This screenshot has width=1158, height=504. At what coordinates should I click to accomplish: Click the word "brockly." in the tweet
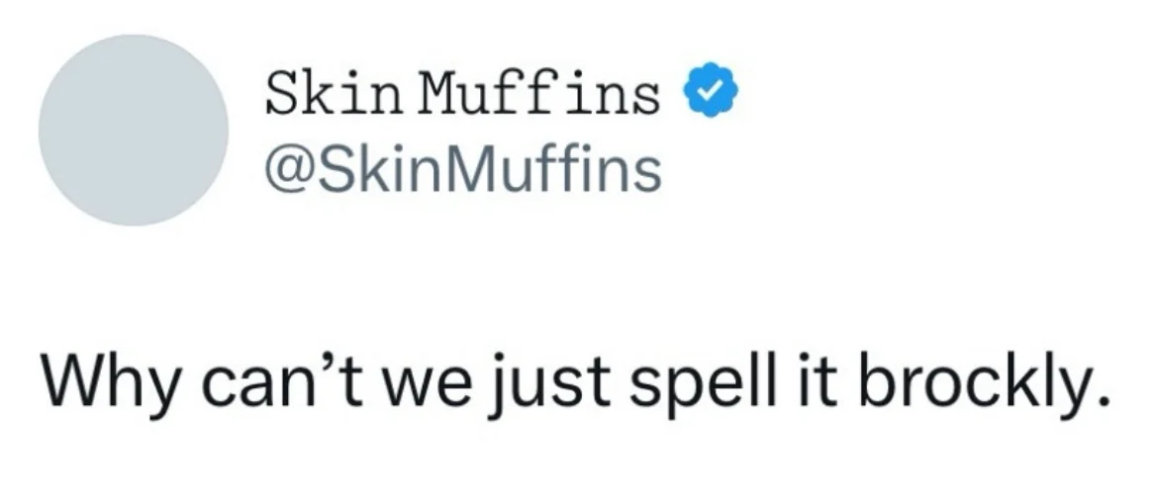point(984,383)
